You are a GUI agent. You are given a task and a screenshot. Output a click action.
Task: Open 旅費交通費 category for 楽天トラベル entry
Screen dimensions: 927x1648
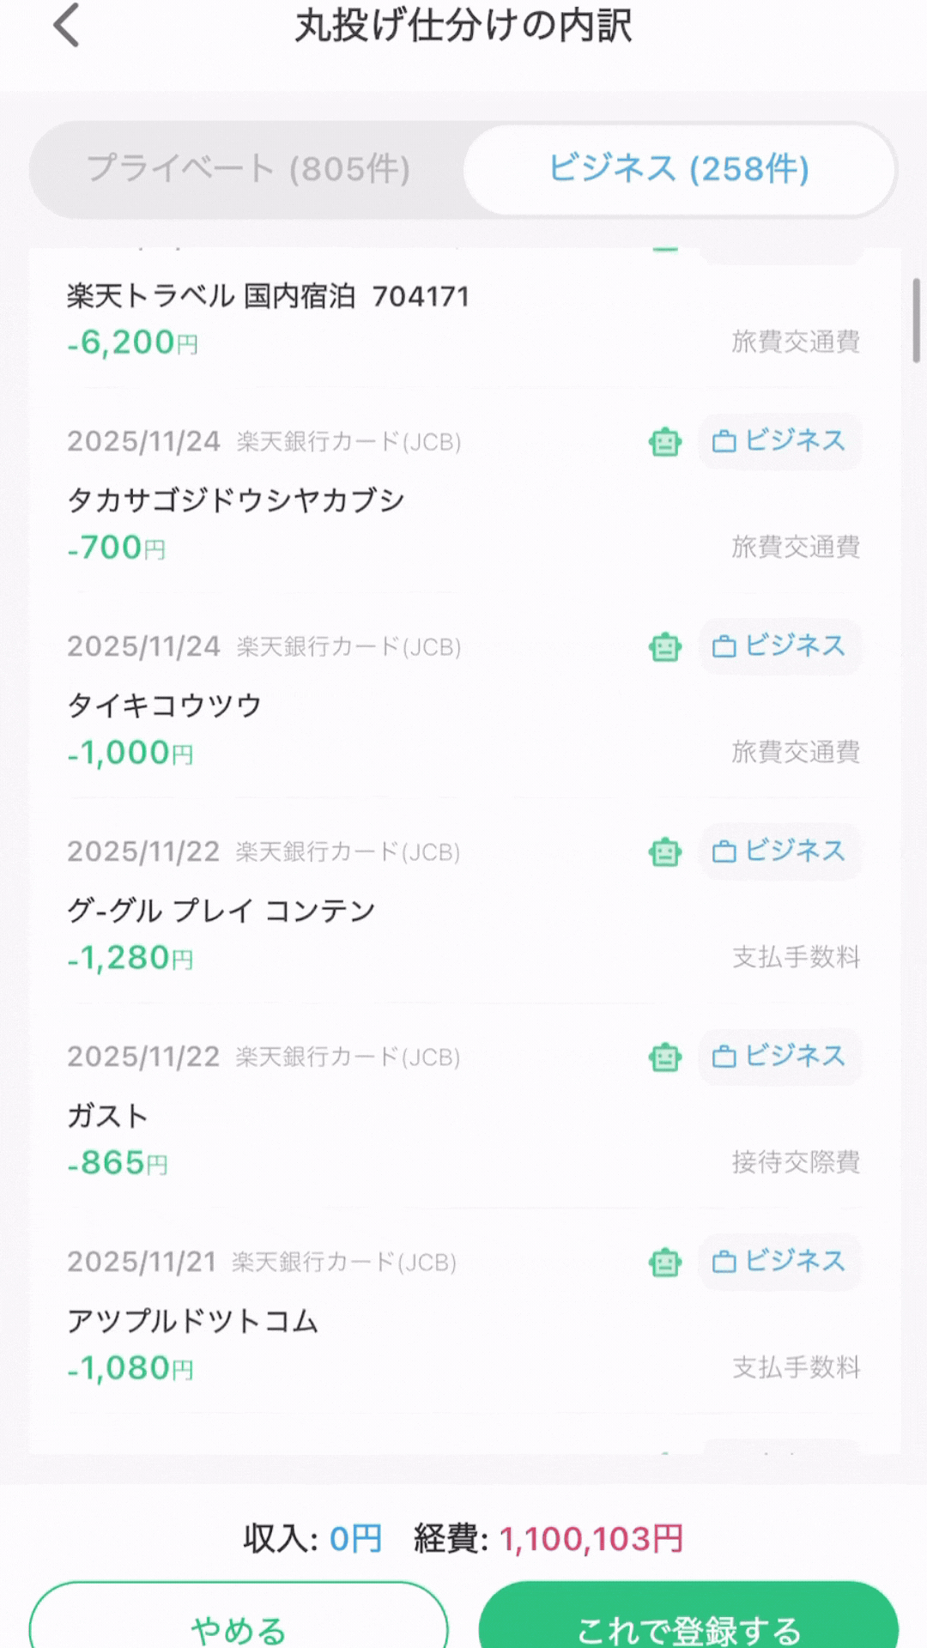[x=796, y=342]
